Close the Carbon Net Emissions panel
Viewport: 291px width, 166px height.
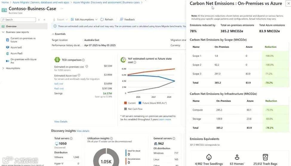(288, 4)
